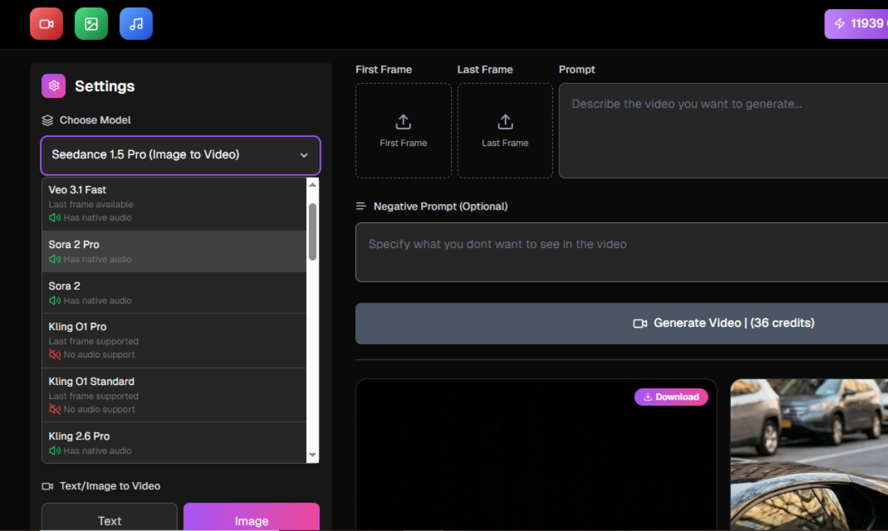Collapse the Choose Model dropdown
This screenshot has height=531, width=888.
pyautogui.click(x=303, y=155)
